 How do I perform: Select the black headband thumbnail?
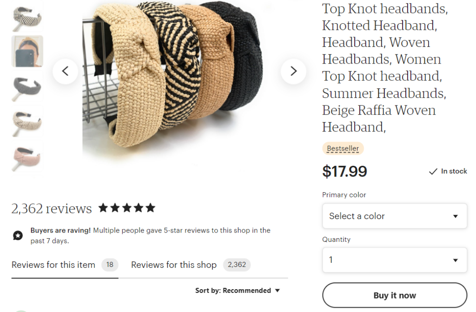pyautogui.click(x=27, y=87)
